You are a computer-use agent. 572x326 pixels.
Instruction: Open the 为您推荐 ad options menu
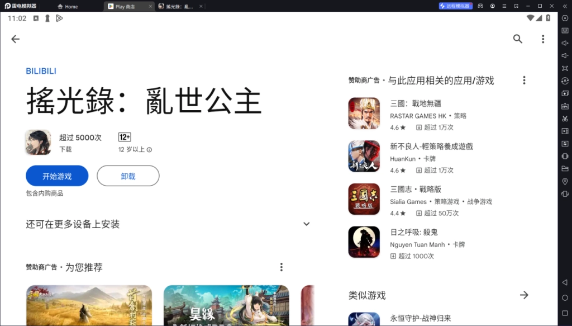[x=282, y=267]
